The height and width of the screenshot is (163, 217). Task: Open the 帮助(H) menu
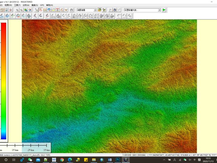coord(50,5)
